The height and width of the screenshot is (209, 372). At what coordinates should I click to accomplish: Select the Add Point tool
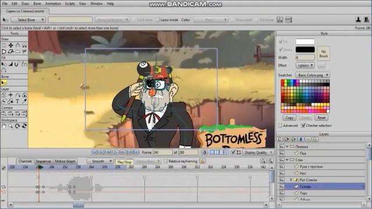click(18, 45)
